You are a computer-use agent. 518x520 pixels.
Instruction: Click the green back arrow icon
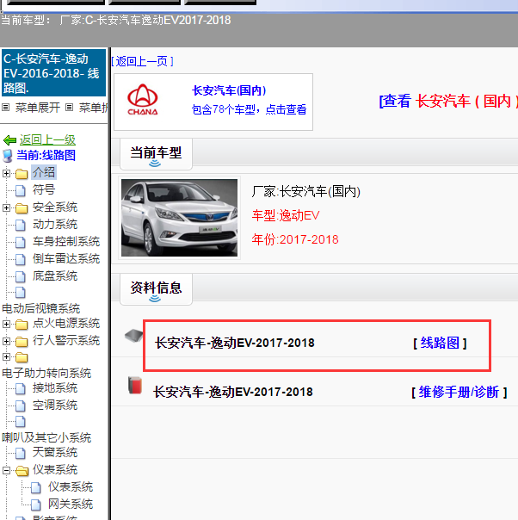click(x=9, y=140)
